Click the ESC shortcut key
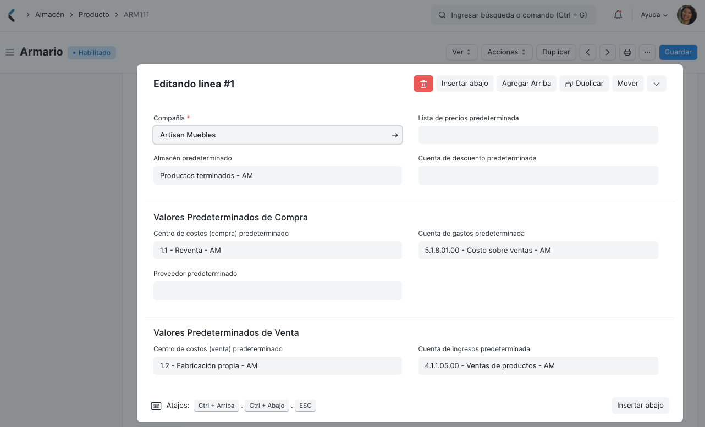The height and width of the screenshot is (427, 705). coord(305,406)
